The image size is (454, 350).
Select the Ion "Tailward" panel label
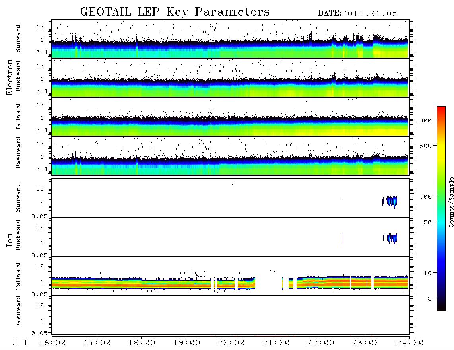(18, 276)
